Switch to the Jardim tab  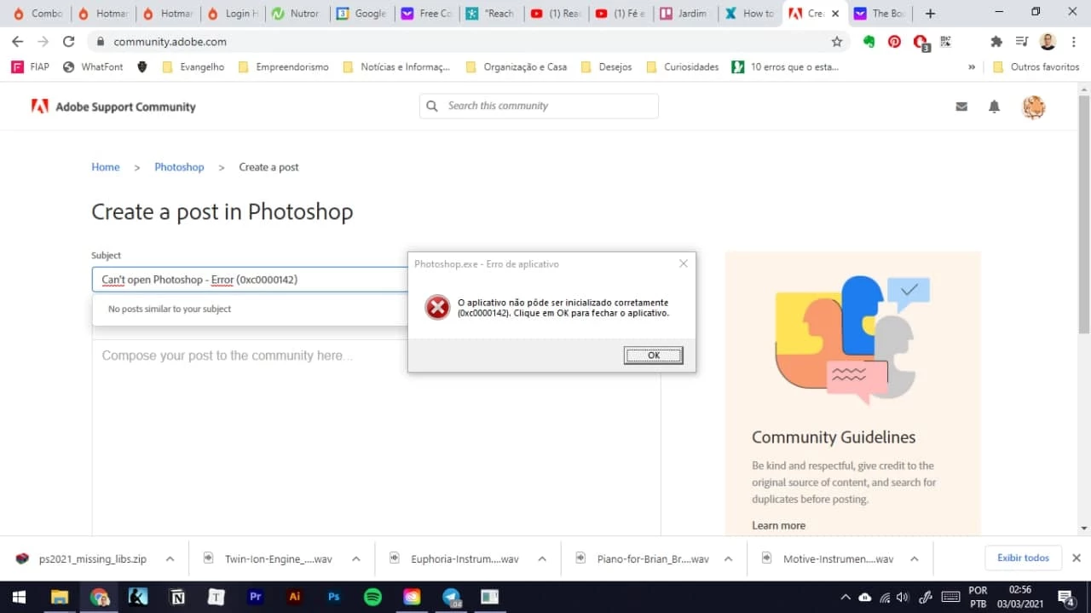[684, 13]
